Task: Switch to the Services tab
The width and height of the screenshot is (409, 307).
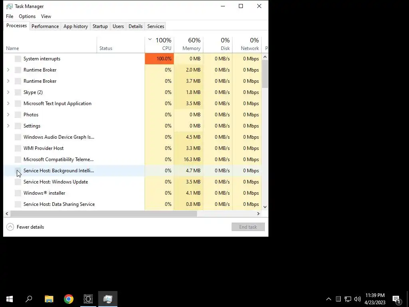Action: (x=156, y=26)
